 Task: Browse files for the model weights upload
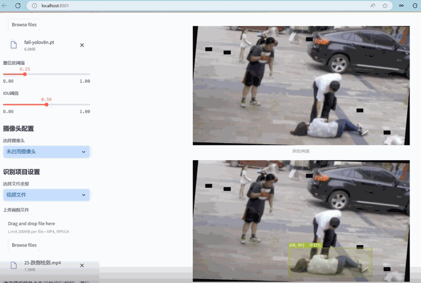coord(24,24)
